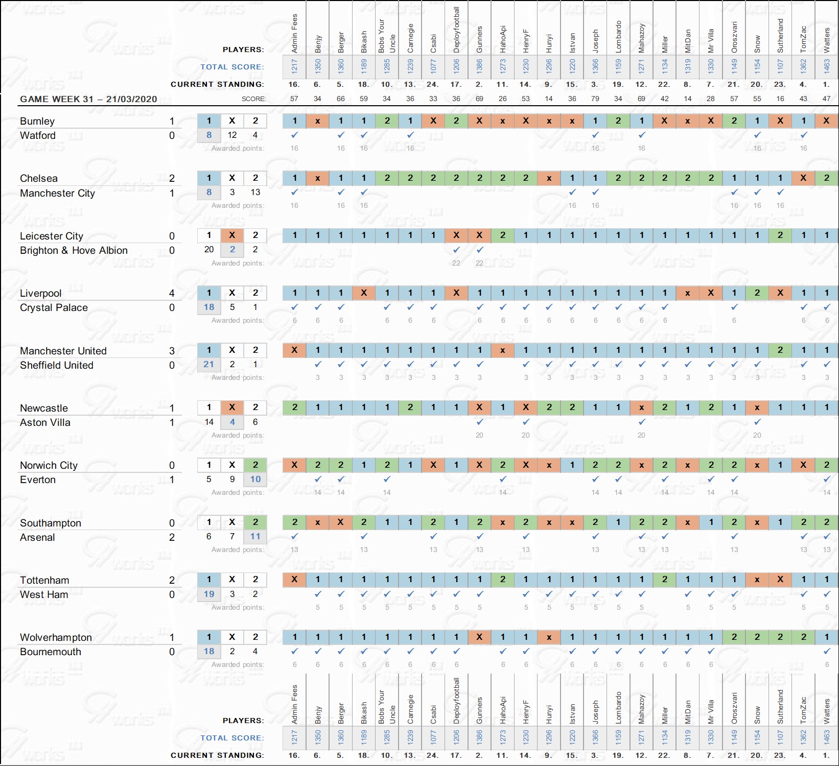The height and width of the screenshot is (766, 839).
Task: Click Watters' checkmark for Norwich City match
Action: click(826, 479)
